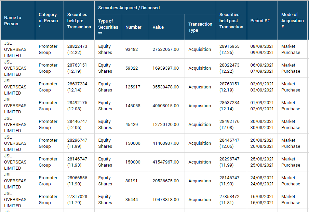This screenshot has height=212, width=309.
Task: Select number cell 93482
Action: (x=135, y=49)
